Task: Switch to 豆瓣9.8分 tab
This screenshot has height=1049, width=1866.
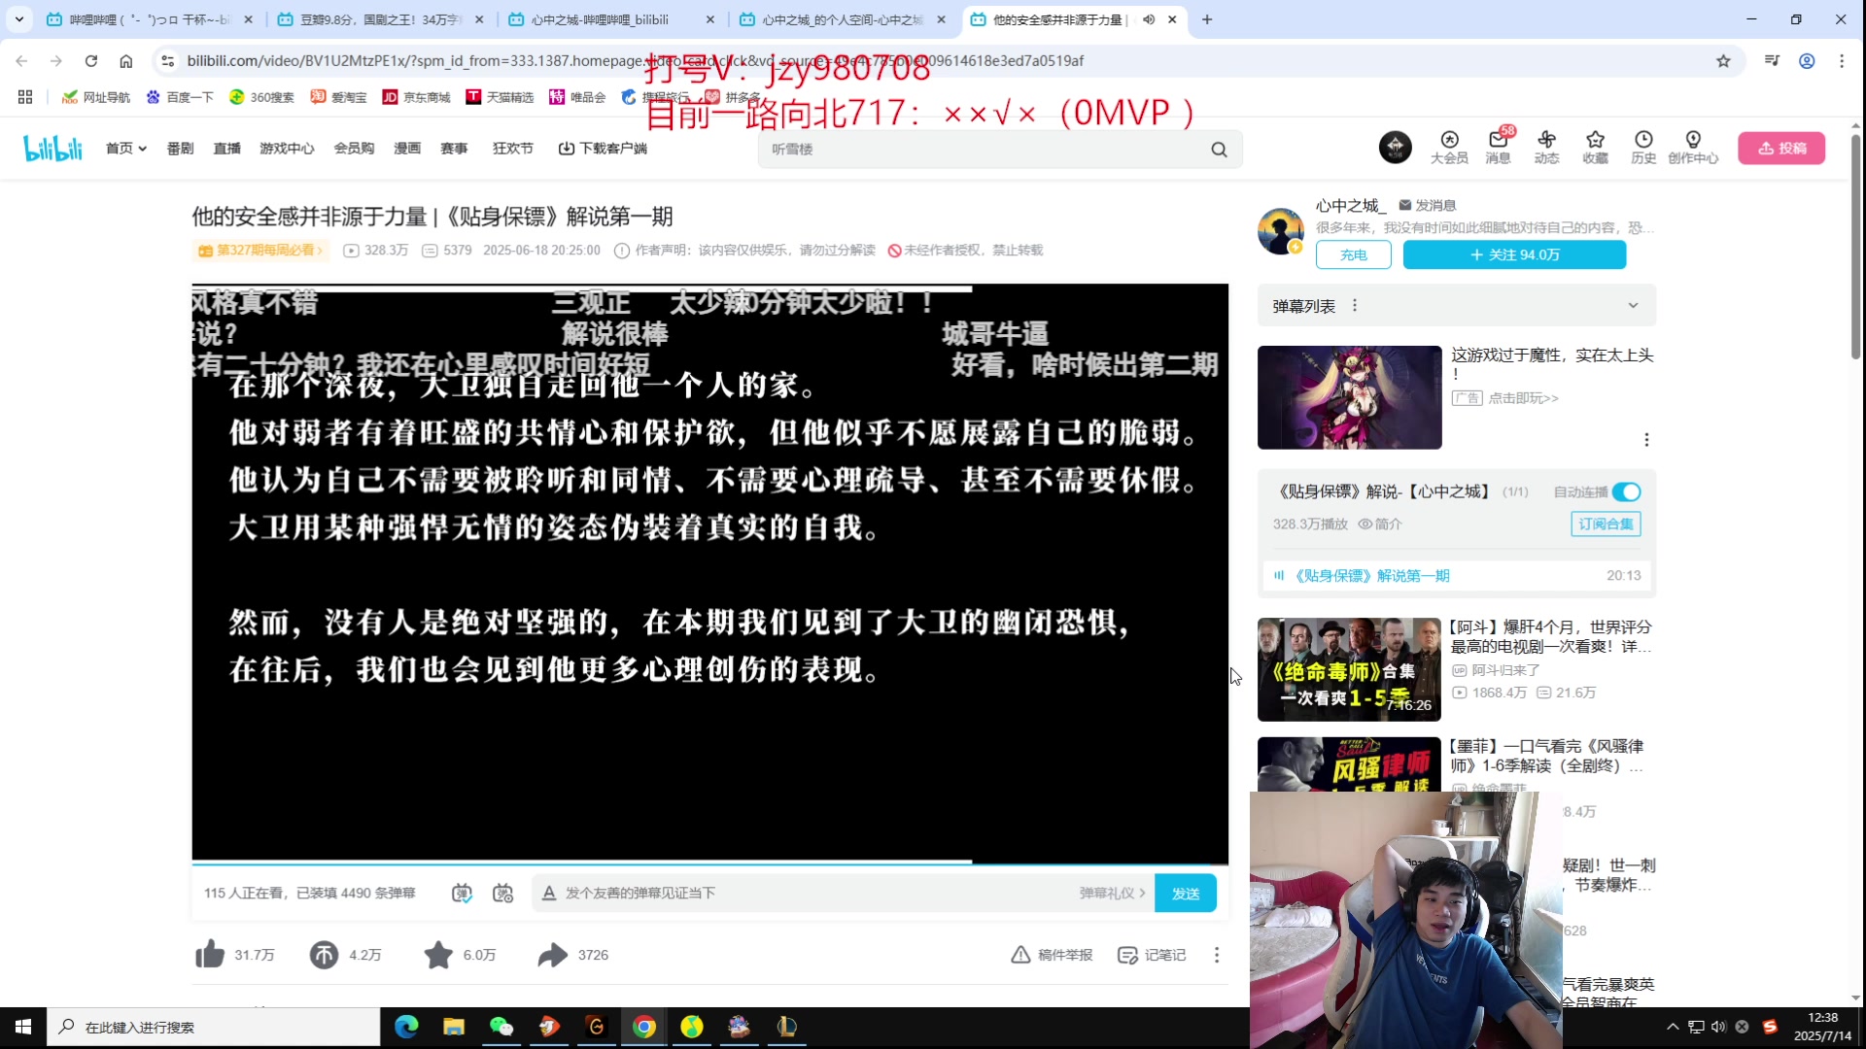Action: point(380,19)
